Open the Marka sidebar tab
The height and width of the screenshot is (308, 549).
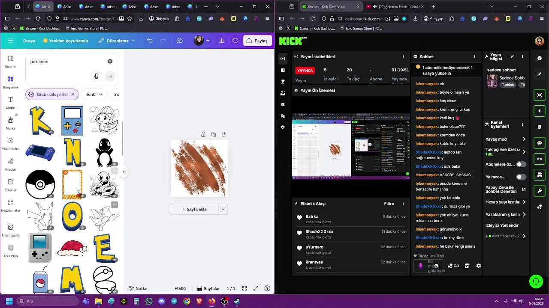[x=11, y=123]
